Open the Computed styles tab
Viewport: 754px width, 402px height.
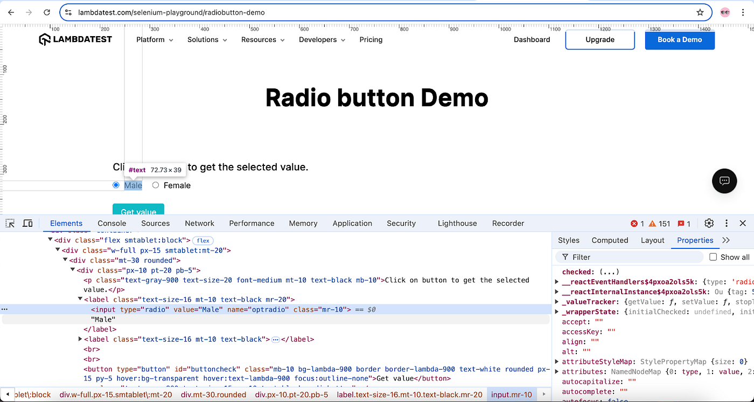coord(610,240)
